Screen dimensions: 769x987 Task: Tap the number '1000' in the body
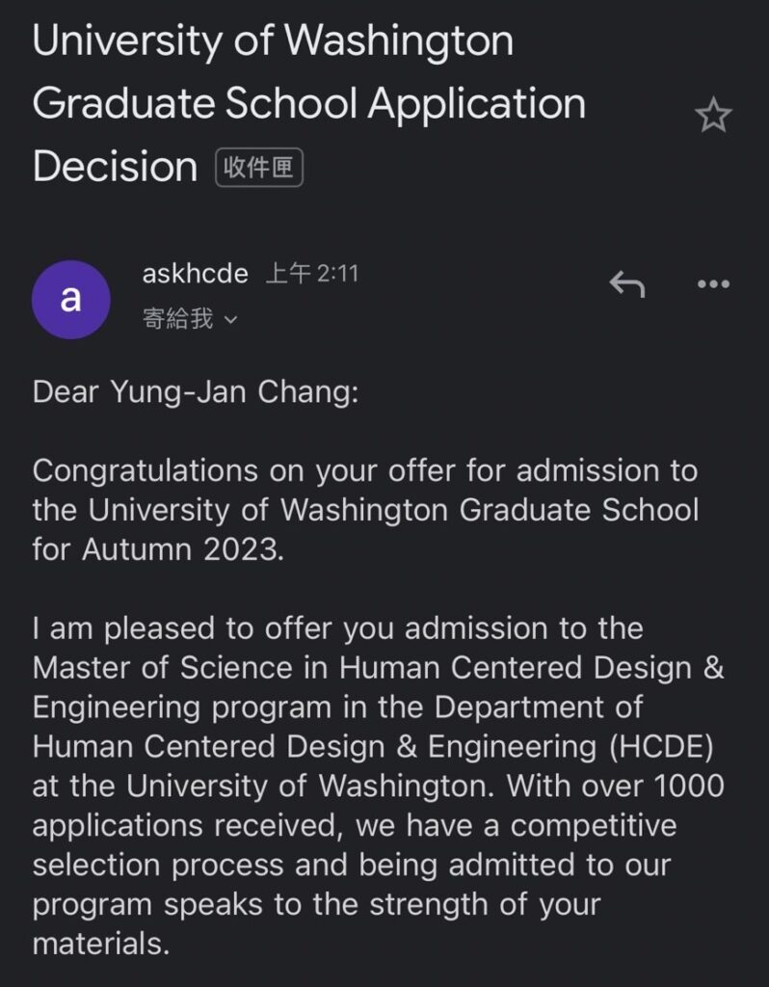[x=689, y=787]
